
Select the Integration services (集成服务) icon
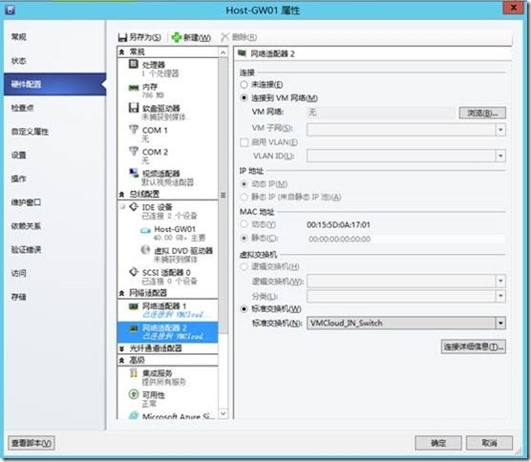tap(134, 372)
